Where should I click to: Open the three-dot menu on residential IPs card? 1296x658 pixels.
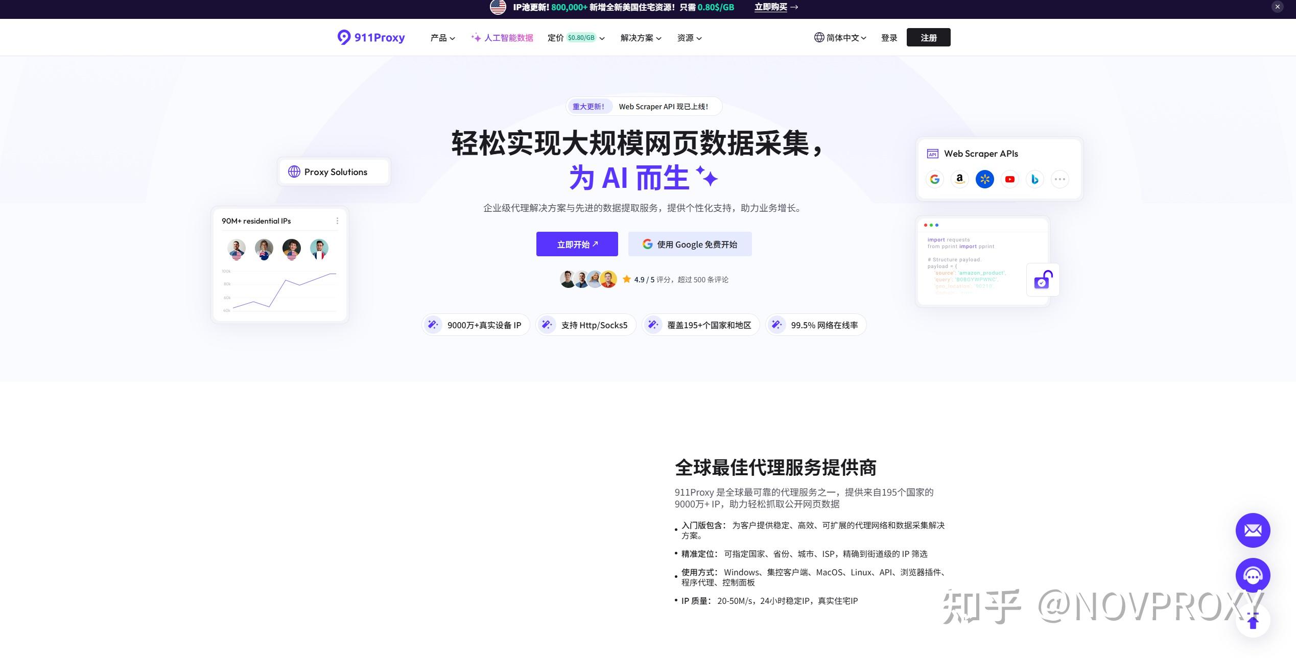(337, 221)
